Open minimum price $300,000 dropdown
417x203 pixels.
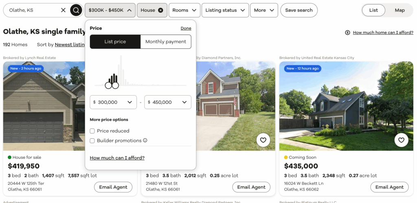[x=113, y=102]
